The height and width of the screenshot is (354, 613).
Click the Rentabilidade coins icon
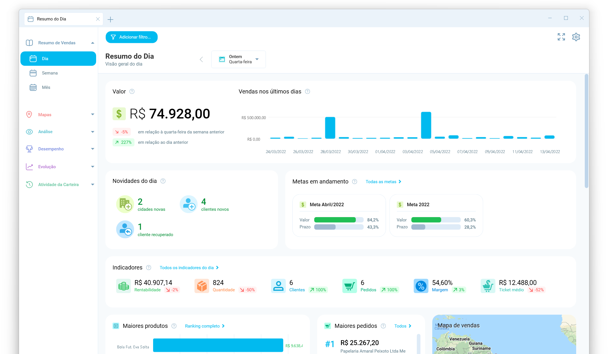123,286
